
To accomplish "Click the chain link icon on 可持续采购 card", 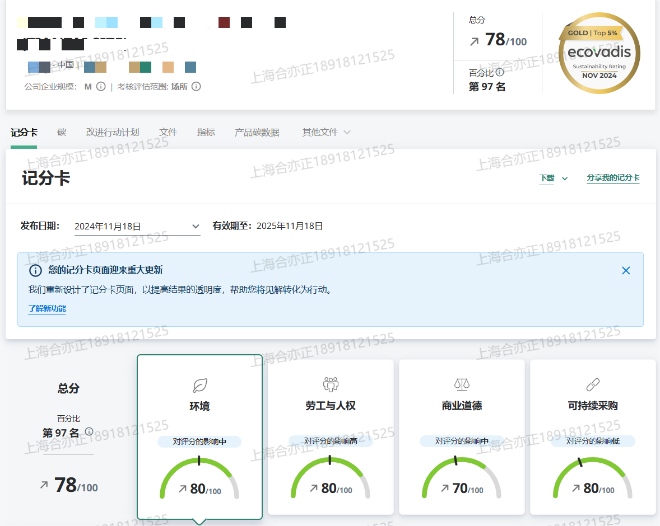I will click(593, 384).
